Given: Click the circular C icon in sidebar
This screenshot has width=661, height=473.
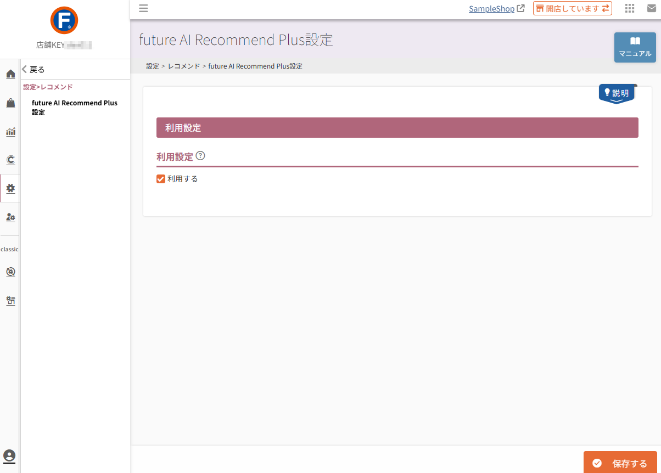Looking at the screenshot, I should 10,160.
